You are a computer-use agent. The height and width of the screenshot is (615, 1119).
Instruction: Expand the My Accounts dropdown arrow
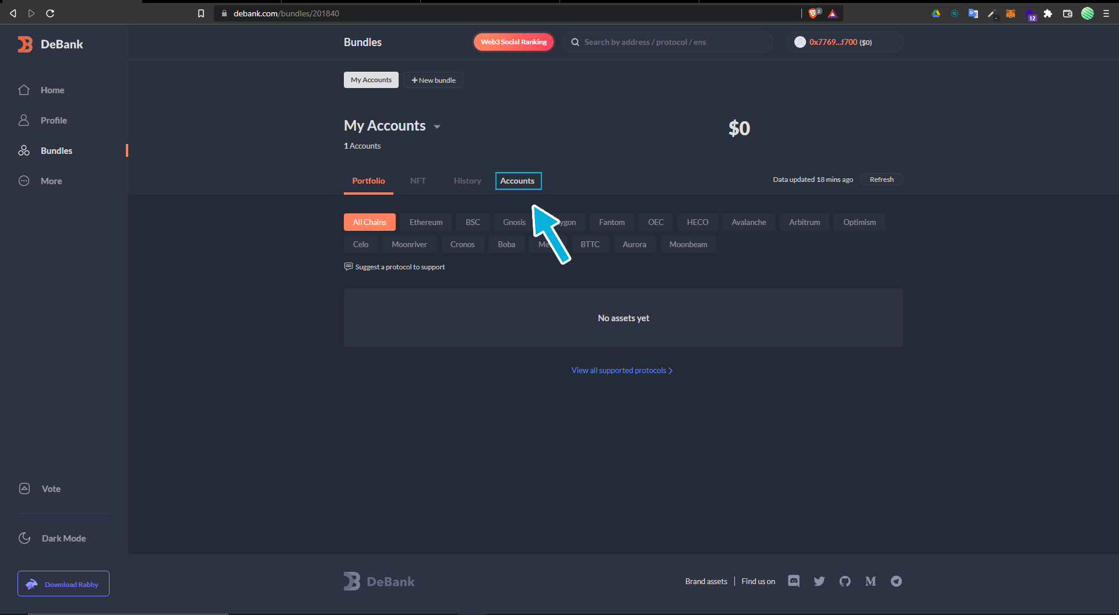(x=437, y=126)
